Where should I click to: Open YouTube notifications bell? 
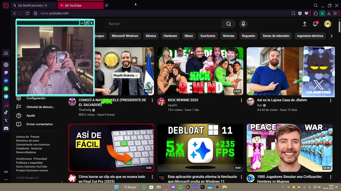tap(315, 24)
